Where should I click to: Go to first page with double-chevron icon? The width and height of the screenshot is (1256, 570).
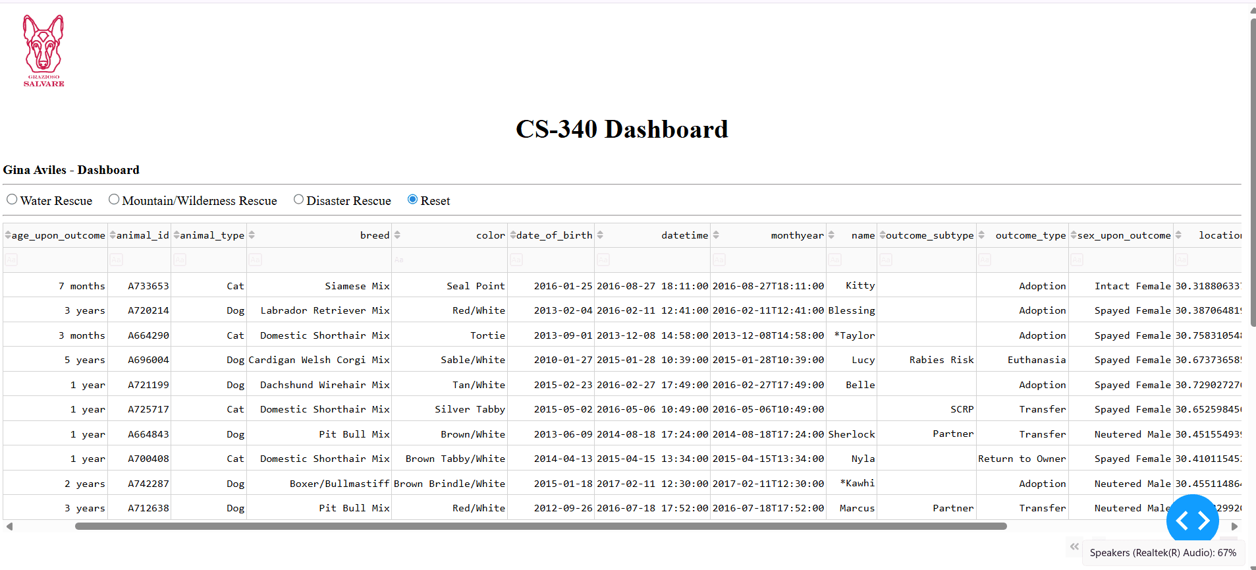(1075, 546)
